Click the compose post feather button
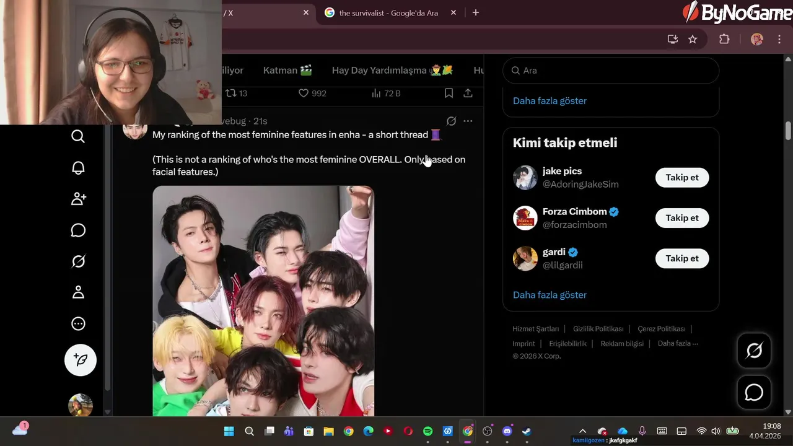 [x=81, y=360]
